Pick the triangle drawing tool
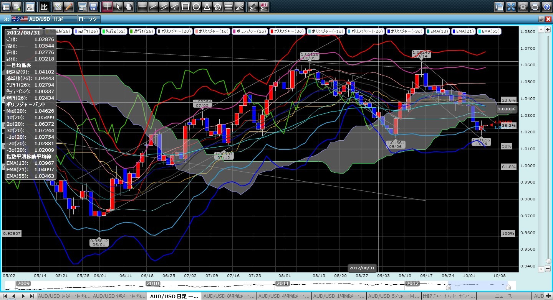 (207, 7)
